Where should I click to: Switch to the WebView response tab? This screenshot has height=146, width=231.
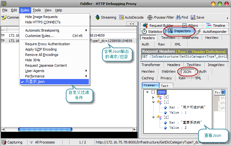pyautogui.click(x=168, y=71)
